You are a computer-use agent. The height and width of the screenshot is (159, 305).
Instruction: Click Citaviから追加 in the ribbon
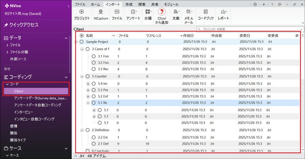(x=162, y=16)
